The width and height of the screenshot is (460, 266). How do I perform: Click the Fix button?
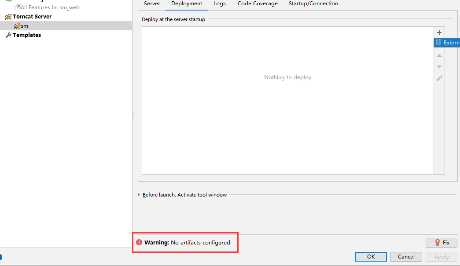442,243
